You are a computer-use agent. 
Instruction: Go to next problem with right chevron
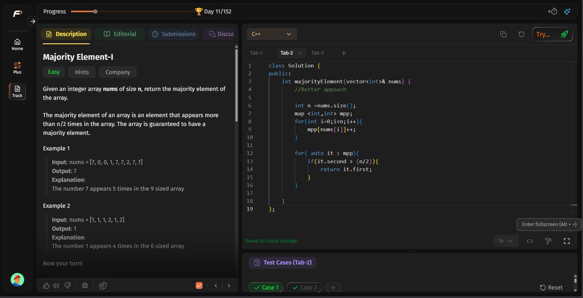tap(229, 286)
